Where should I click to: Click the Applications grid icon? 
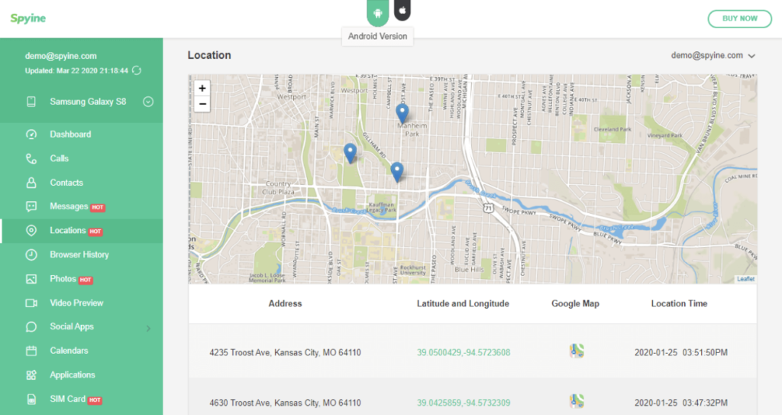point(31,375)
